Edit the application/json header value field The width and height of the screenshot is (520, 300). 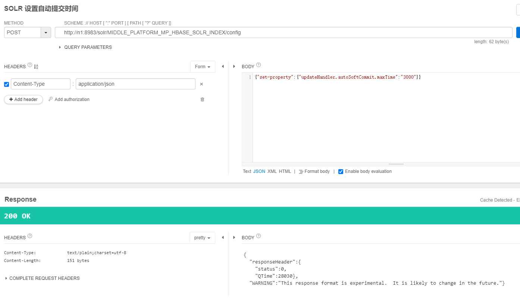[135, 84]
